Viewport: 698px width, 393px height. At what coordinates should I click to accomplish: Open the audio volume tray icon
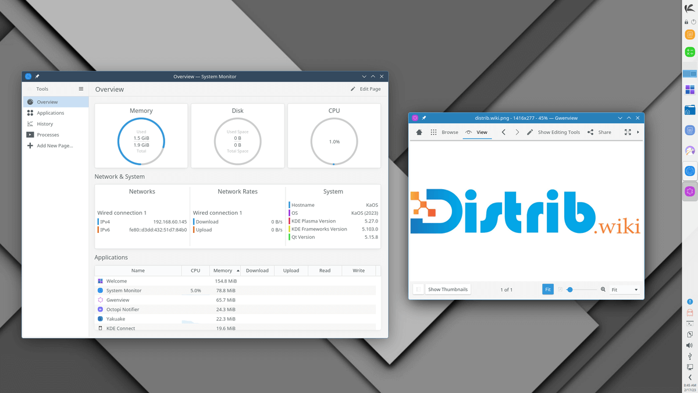point(690,345)
